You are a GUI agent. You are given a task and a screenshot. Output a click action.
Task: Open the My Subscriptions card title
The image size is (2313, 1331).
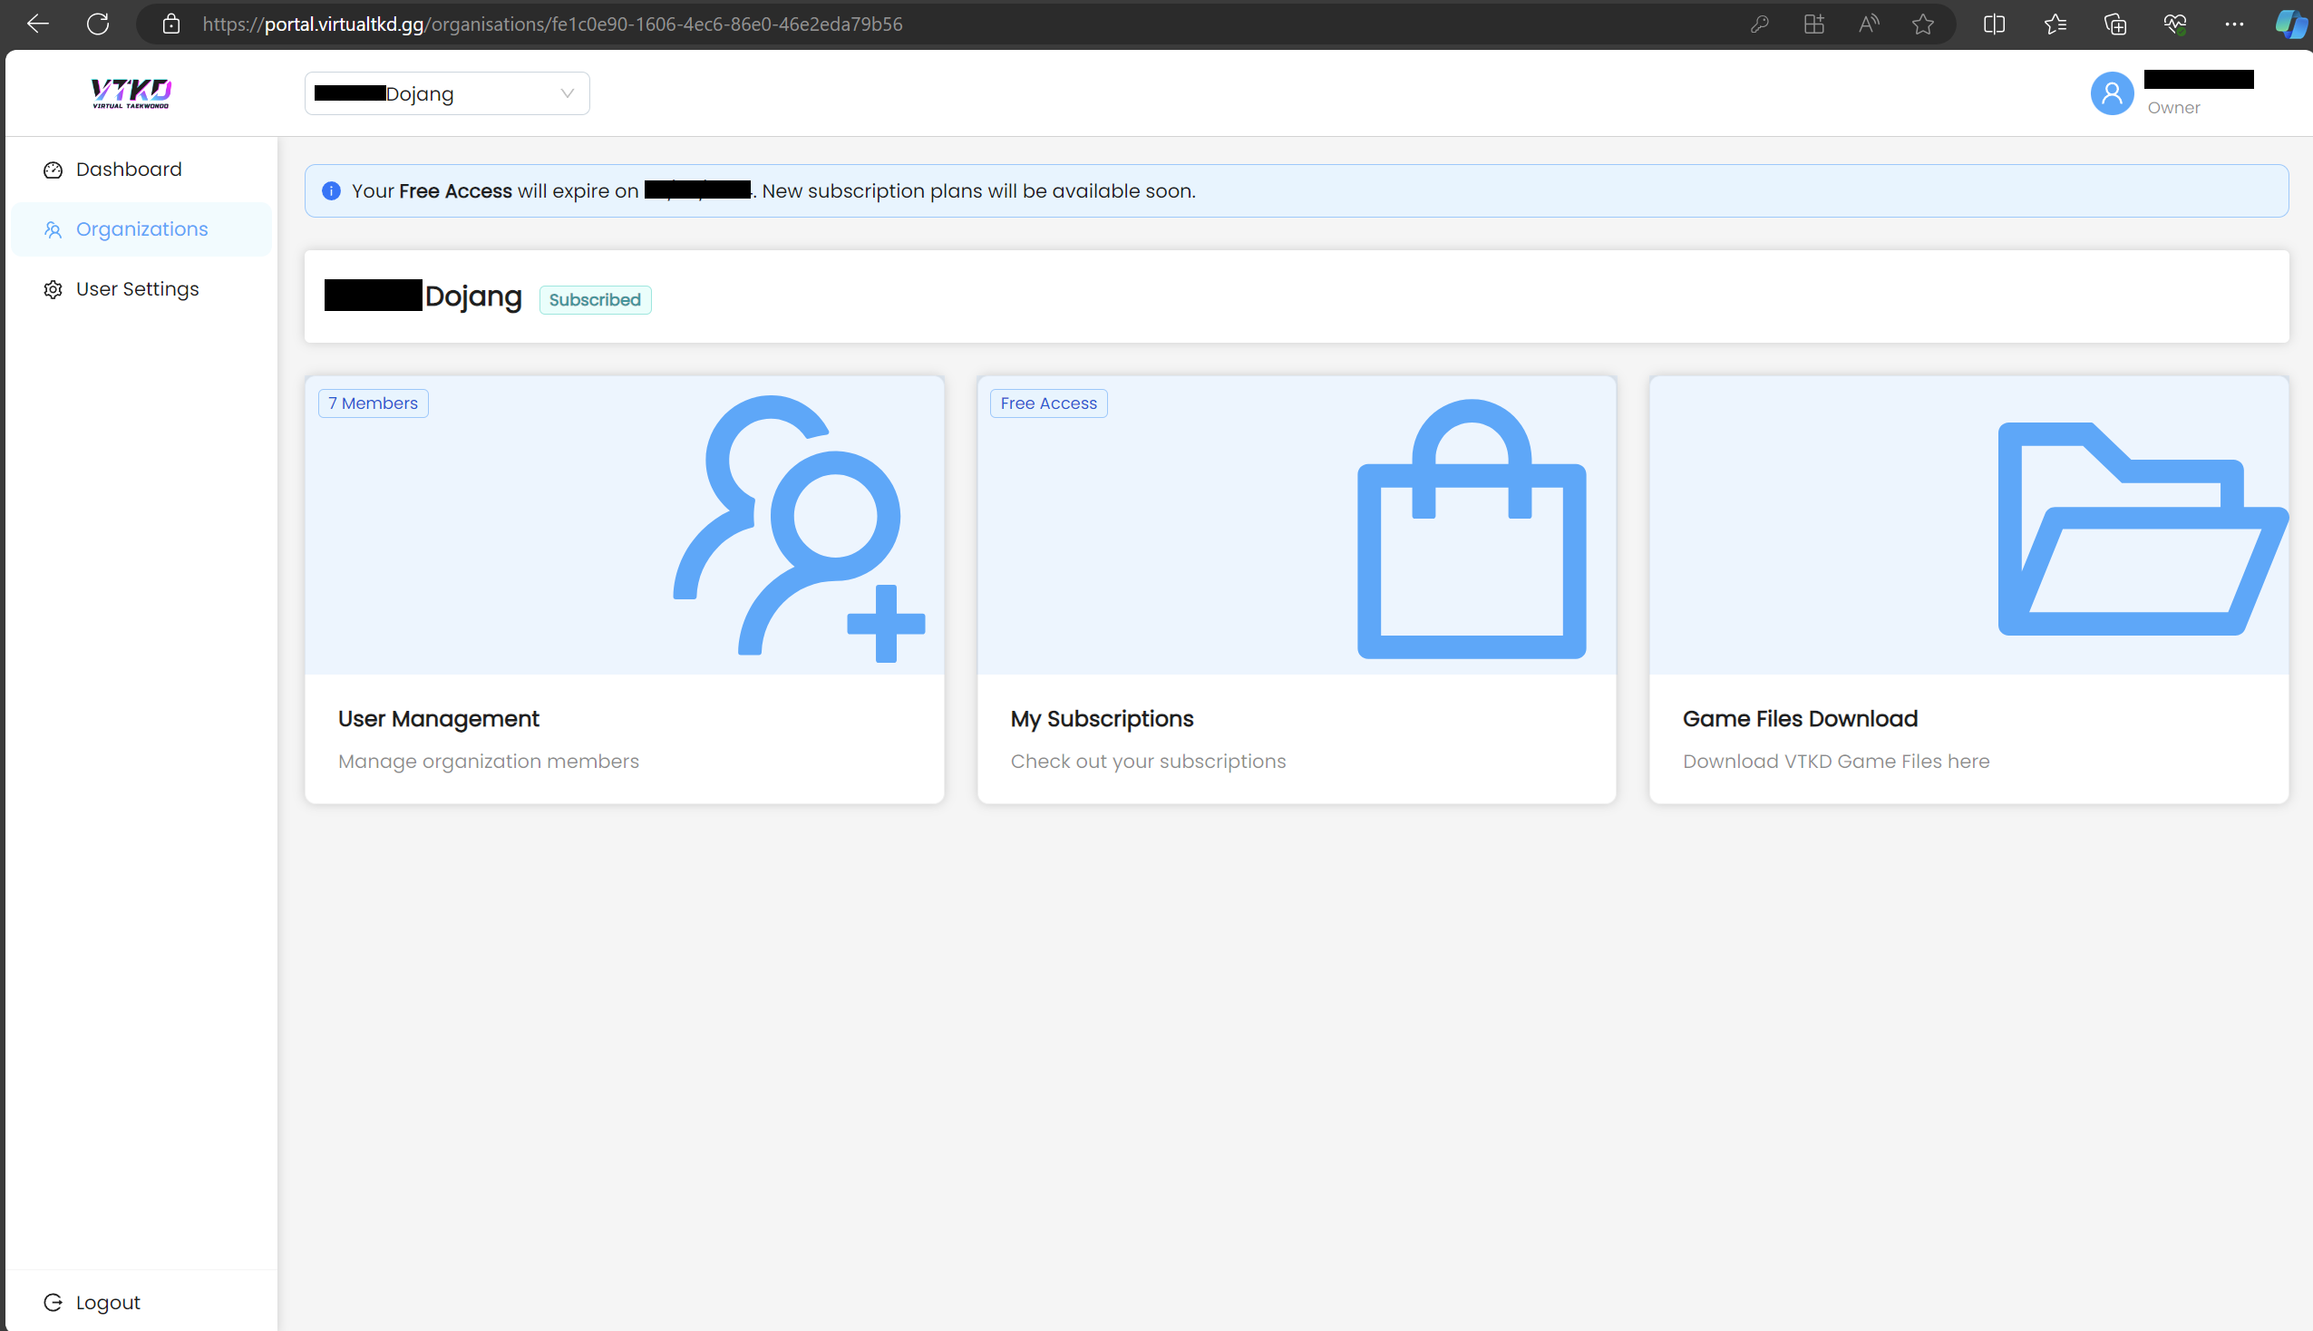click(x=1102, y=718)
